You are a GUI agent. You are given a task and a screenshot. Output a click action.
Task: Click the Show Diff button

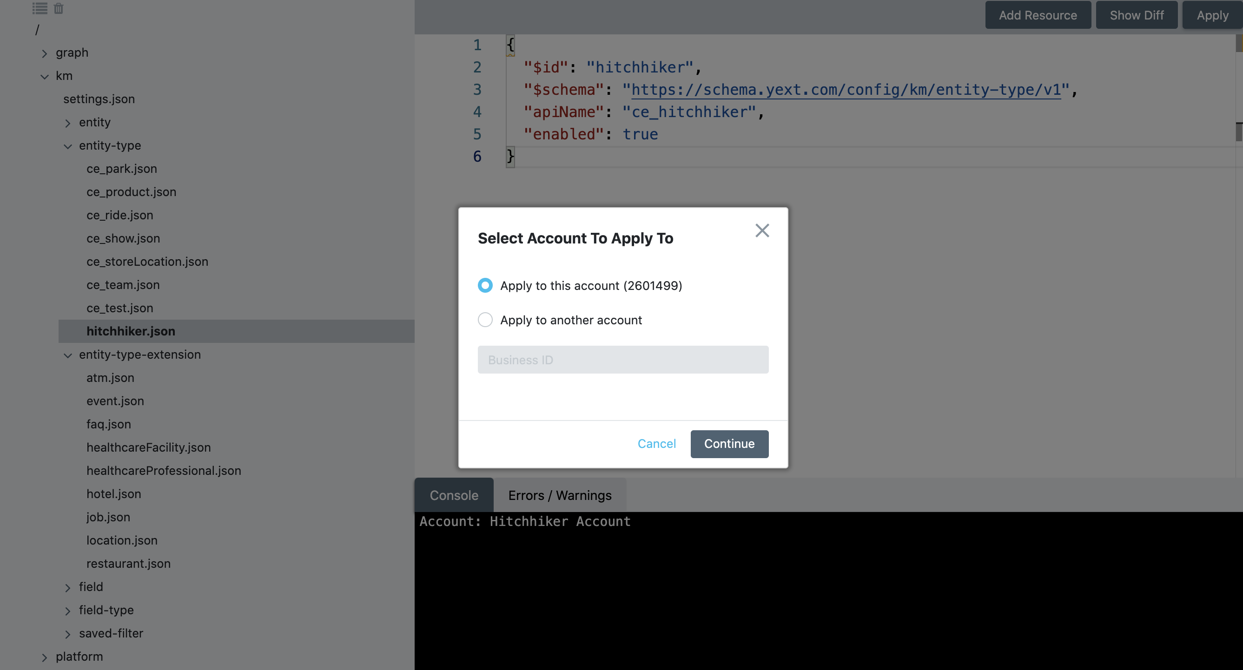click(1137, 15)
